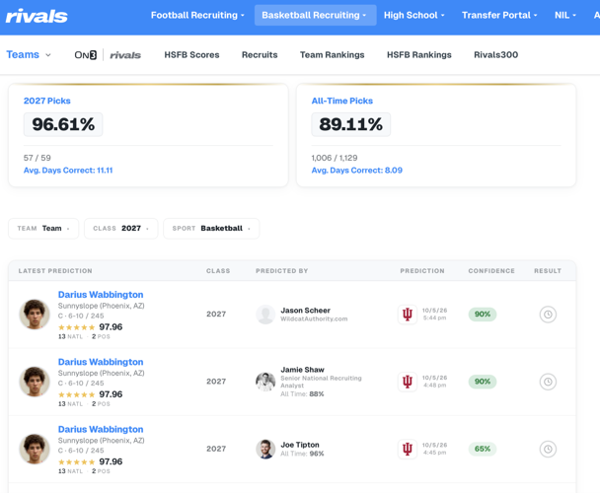Expand Transfer Portal menu

[x=499, y=16]
